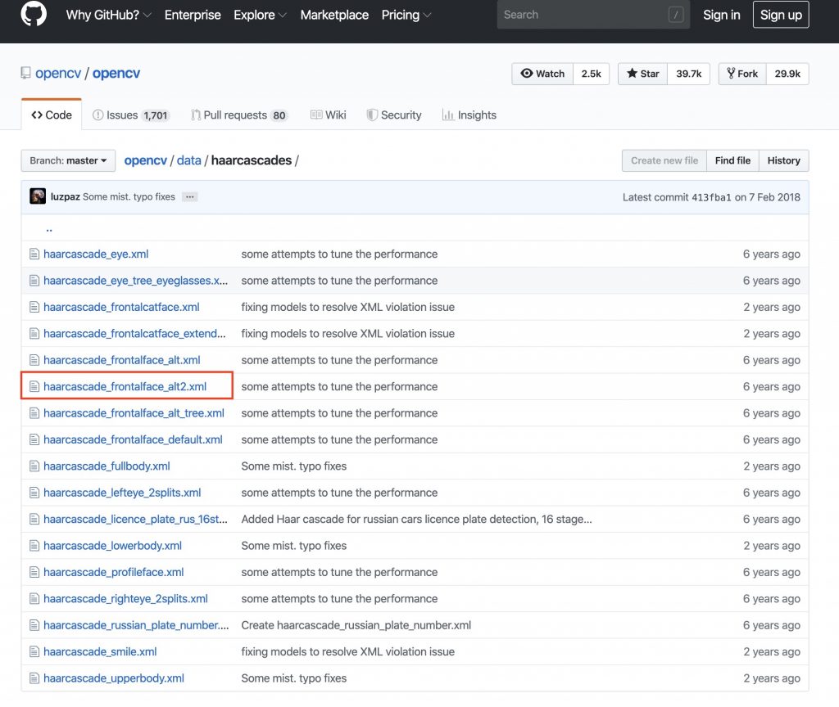Click file icon of haarcascade_lefteye_2splits.xml
This screenshot has height=707, width=839.
tap(34, 493)
